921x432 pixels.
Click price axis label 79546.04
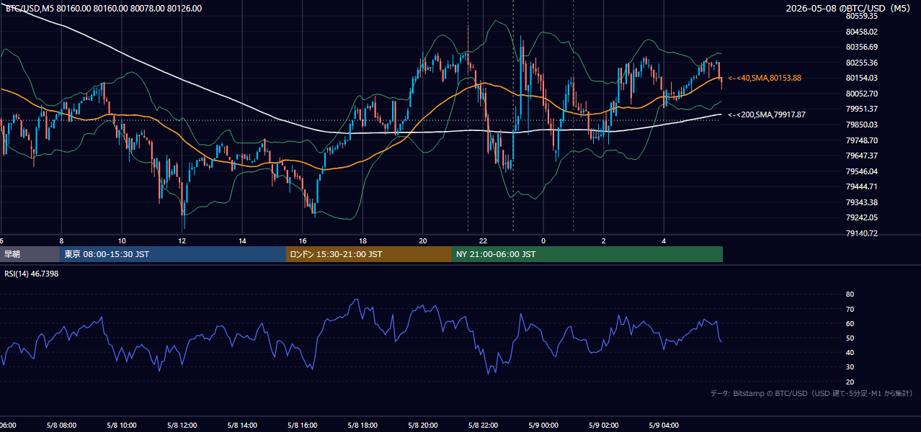click(x=862, y=171)
